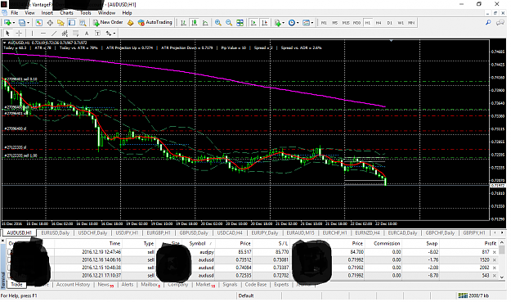Click the MetaEditor book icon

(x=130, y=22)
